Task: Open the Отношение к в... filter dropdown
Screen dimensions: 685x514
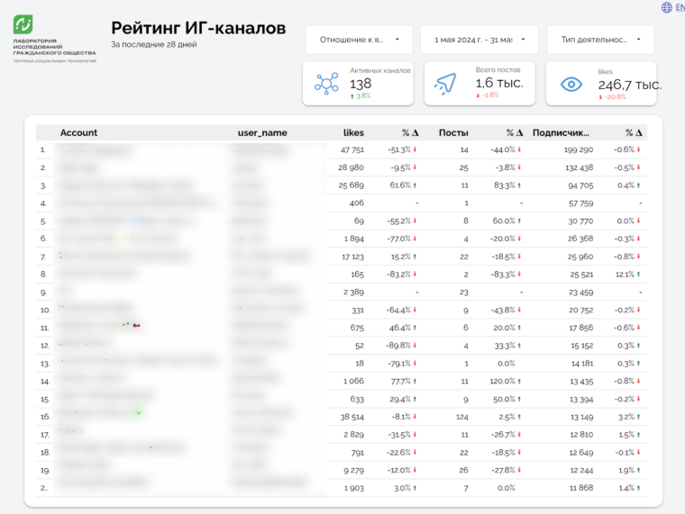Action: (x=359, y=40)
